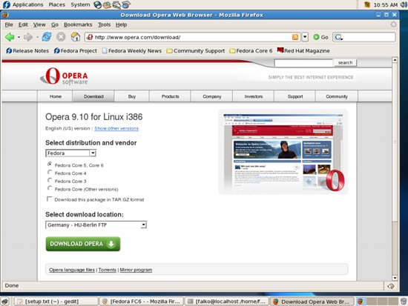The image size is (408, 306).
Task: Click Opera language files link
Action: tap(72, 270)
